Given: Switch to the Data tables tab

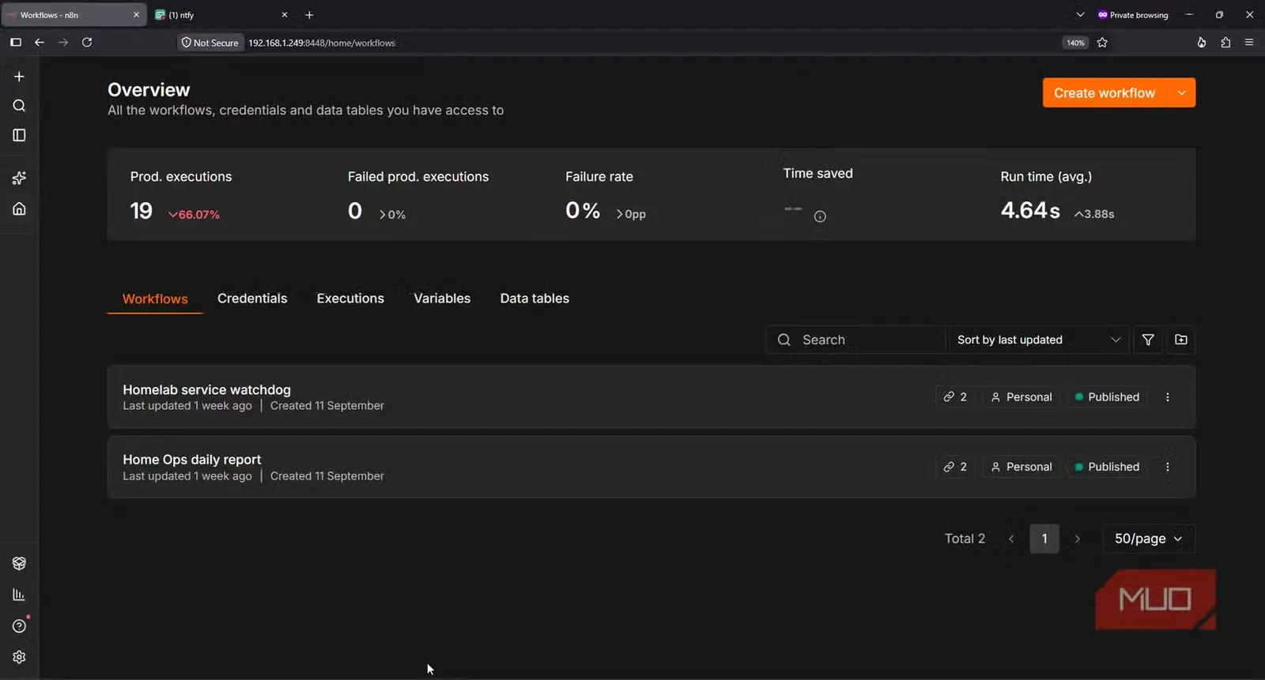Looking at the screenshot, I should [534, 299].
